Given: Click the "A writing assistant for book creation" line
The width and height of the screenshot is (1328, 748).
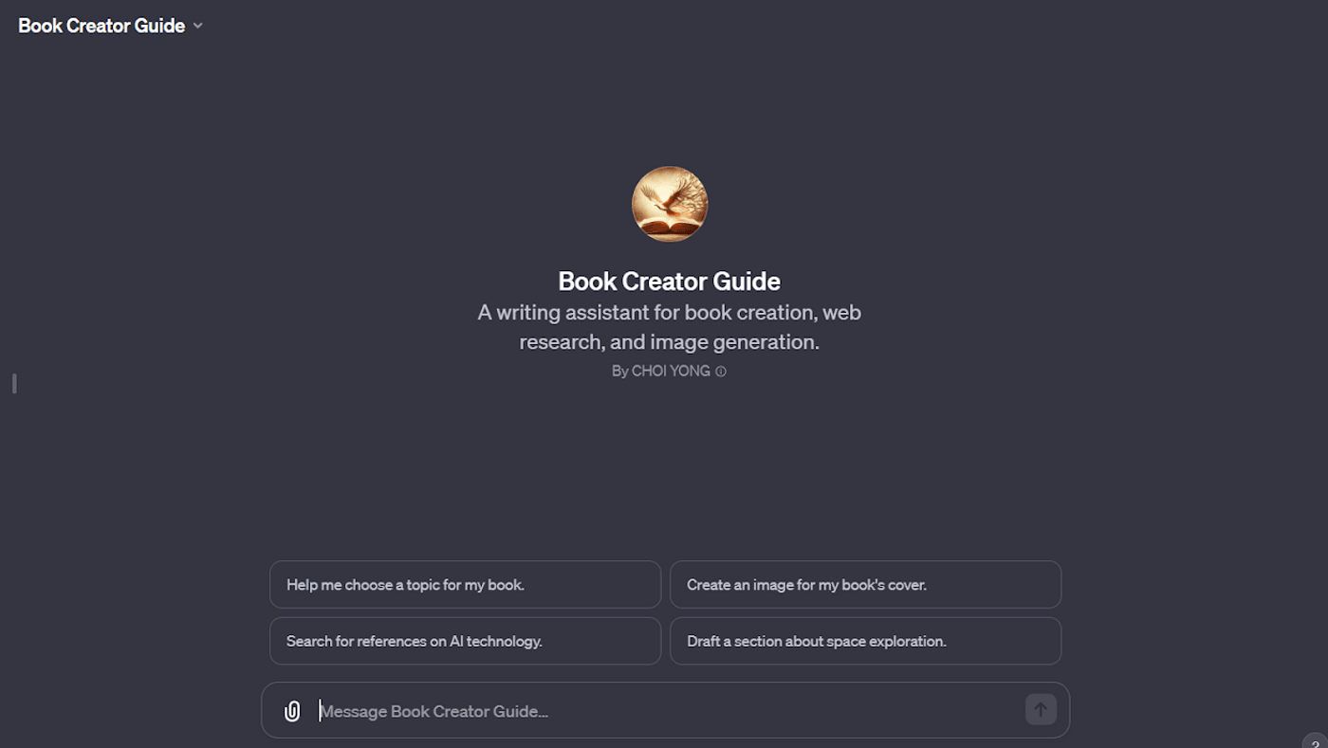Looking at the screenshot, I should (x=669, y=313).
